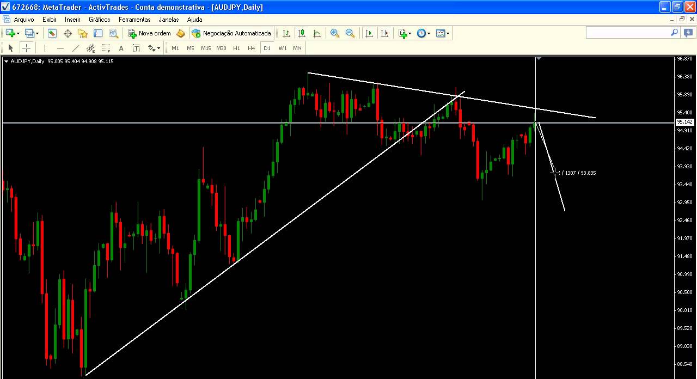Open the Inserir menu
The height and width of the screenshot is (379, 697).
72,19
